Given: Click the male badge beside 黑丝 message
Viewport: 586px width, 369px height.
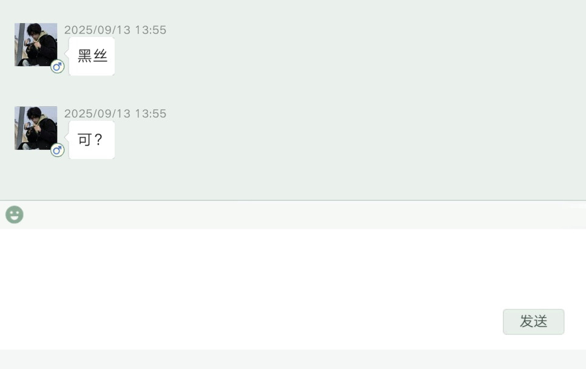Looking at the screenshot, I should pyautogui.click(x=57, y=67).
